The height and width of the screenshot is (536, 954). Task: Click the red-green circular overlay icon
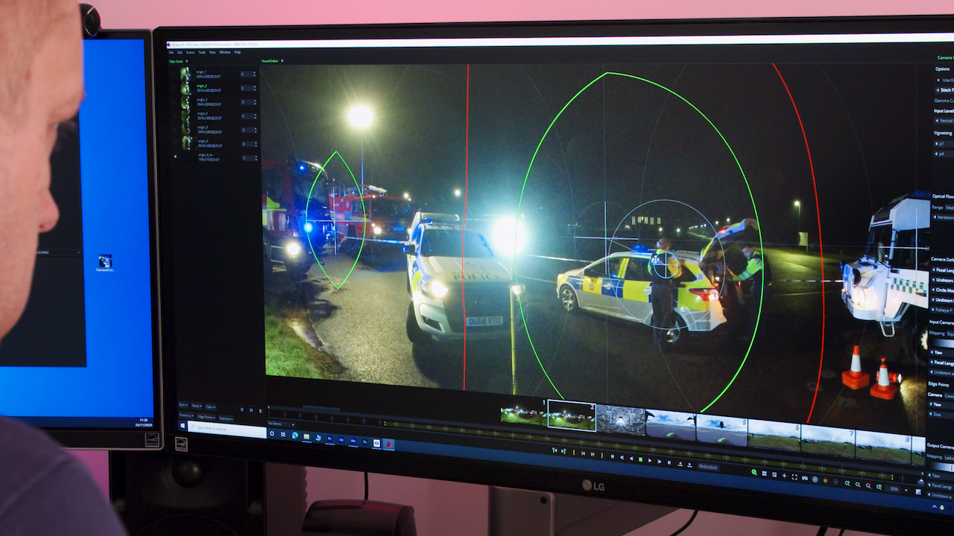point(825,481)
